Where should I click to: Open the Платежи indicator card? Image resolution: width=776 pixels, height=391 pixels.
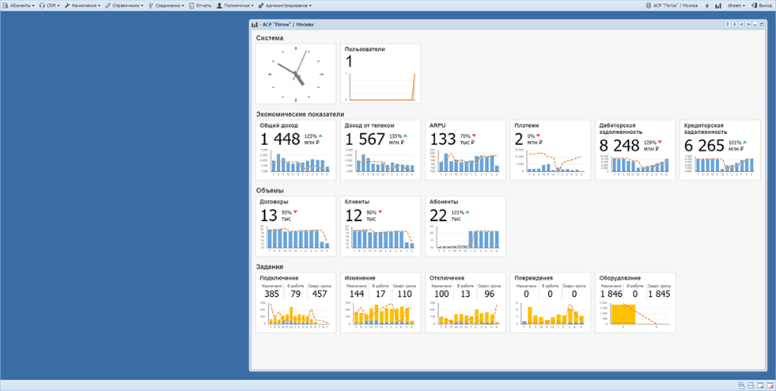coord(551,150)
